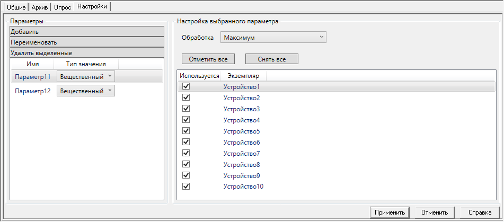
Task: Click the Переименовать button
Action: tap(87, 42)
